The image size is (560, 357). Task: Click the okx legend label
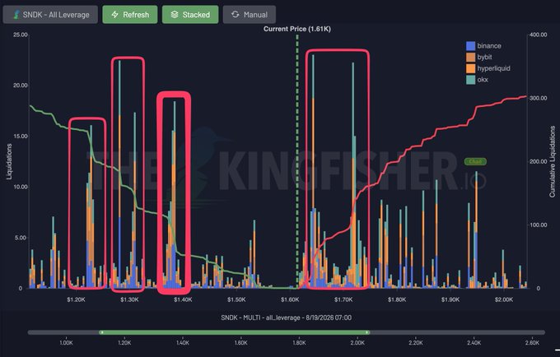(x=483, y=80)
